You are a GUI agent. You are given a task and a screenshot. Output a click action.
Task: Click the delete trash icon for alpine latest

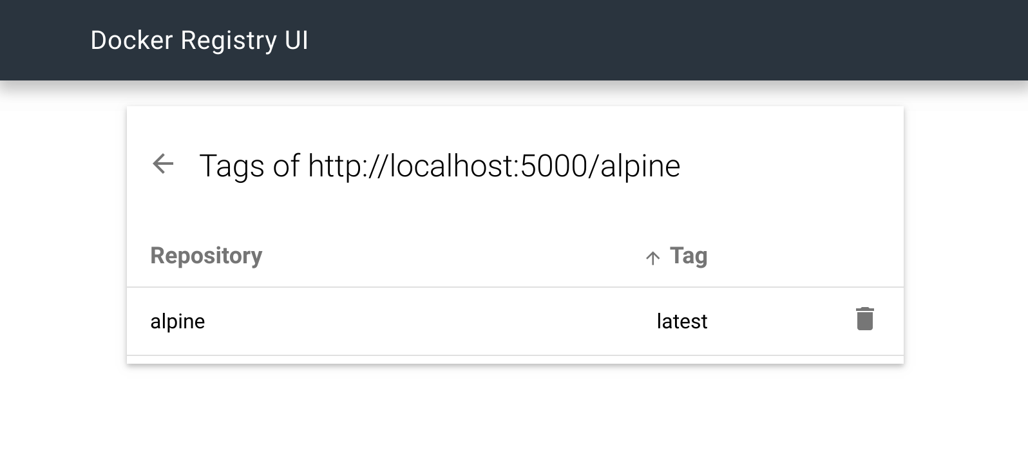tap(864, 319)
